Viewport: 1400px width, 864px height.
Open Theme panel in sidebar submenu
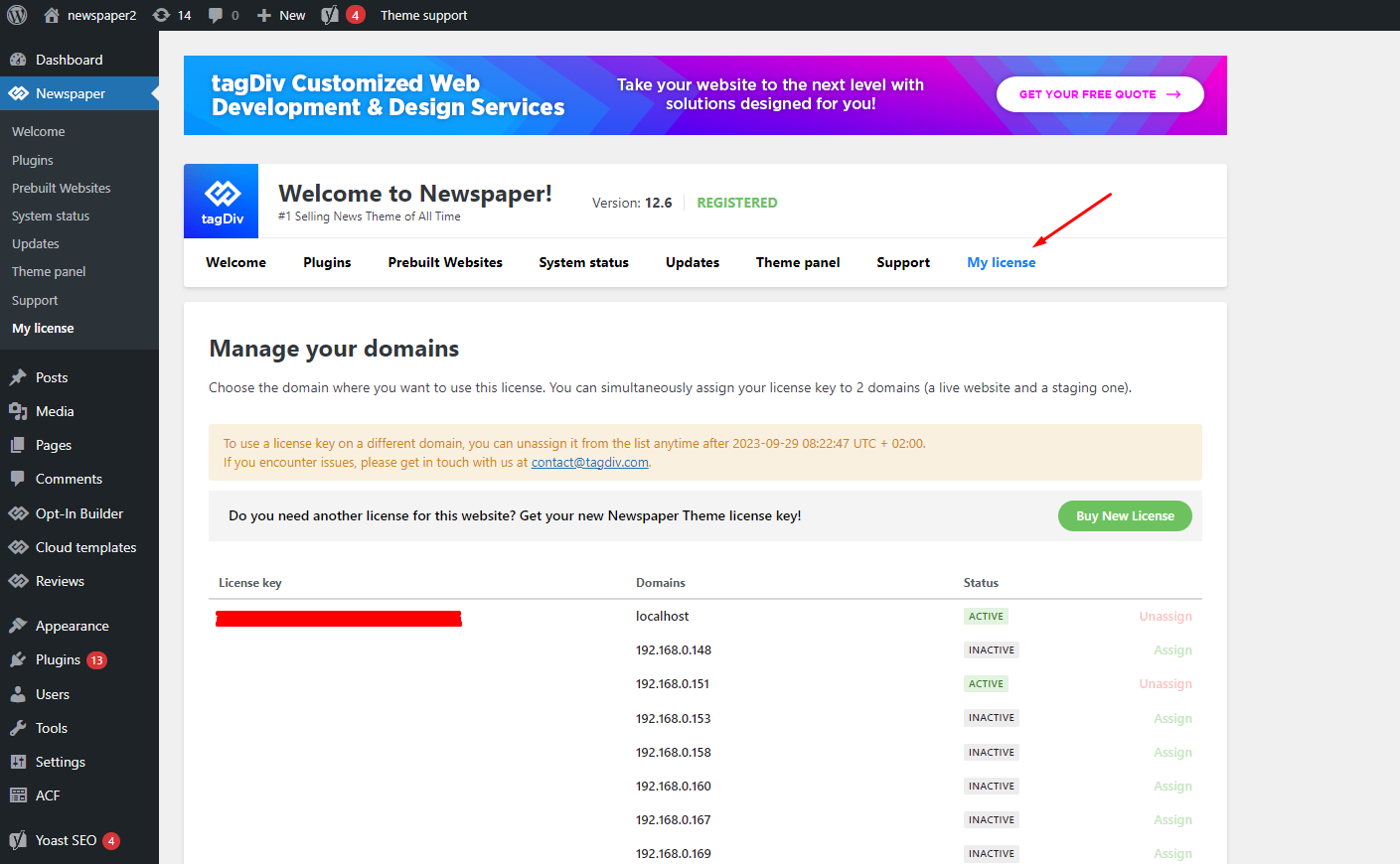(x=49, y=271)
